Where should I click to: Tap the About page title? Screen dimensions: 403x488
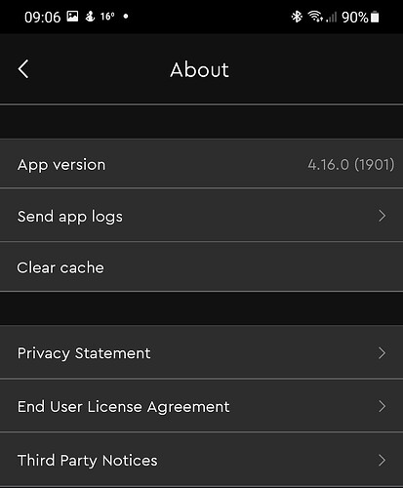(199, 69)
